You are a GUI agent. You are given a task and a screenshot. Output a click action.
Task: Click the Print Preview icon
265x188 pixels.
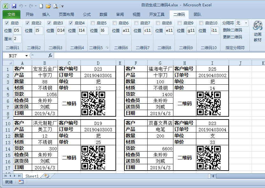tap(55, 6)
